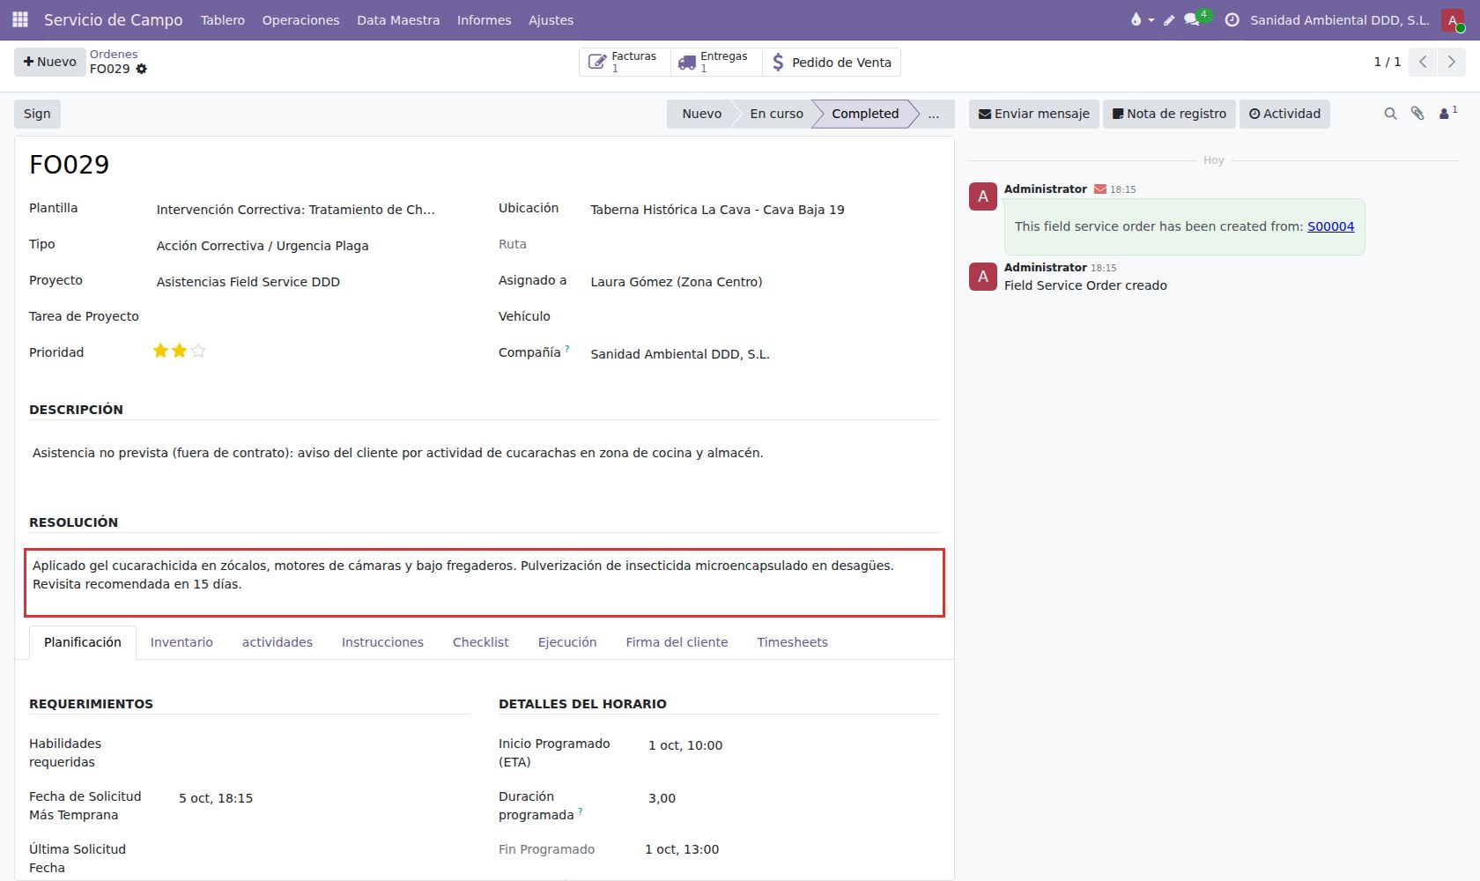Click the water drop debug icon
Screen dimensions: 1480x881
1142,19
